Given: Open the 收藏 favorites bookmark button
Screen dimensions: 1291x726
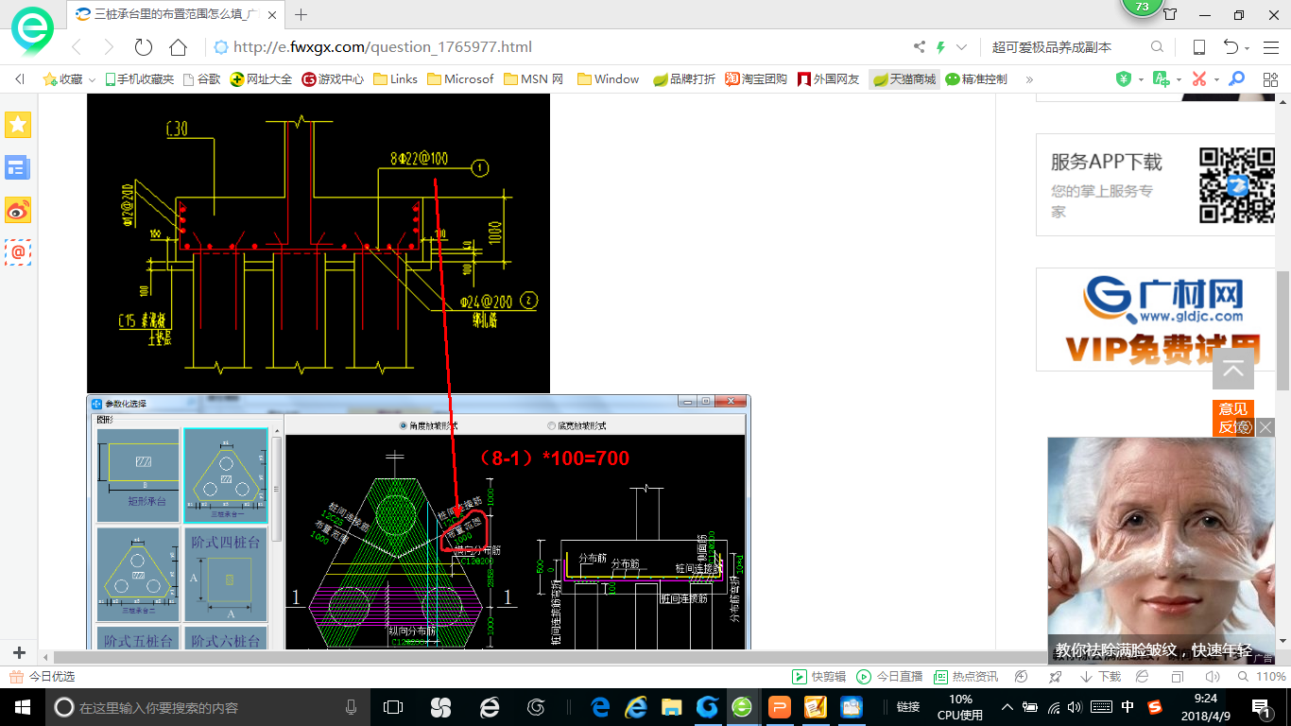Looking at the screenshot, I should tap(63, 79).
